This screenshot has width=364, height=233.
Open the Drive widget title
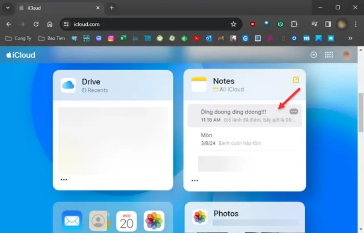point(91,82)
